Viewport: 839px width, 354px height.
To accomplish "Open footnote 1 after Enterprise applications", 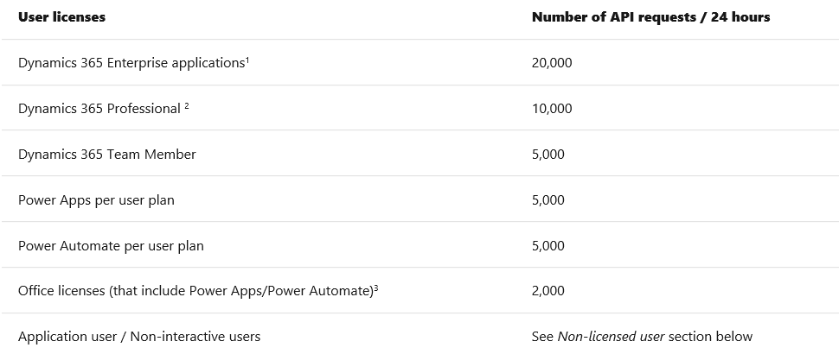I will pyautogui.click(x=247, y=60).
